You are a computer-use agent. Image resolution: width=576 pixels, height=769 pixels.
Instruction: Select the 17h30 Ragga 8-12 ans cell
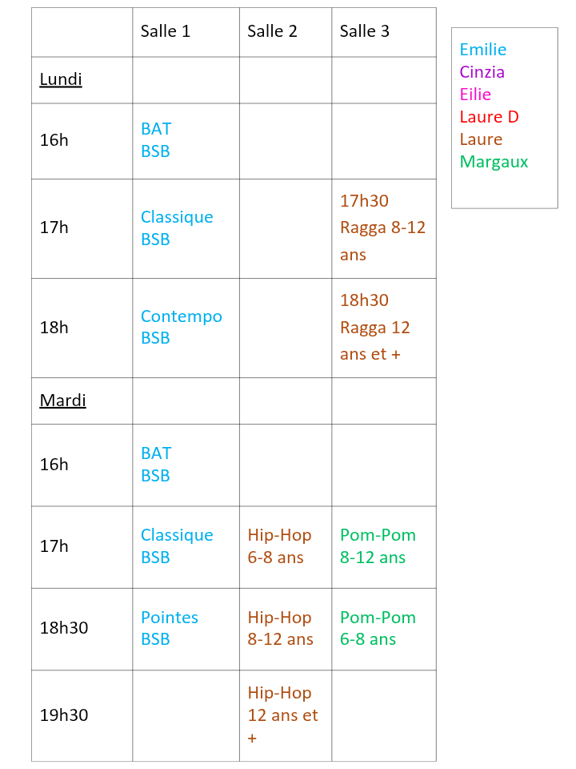coord(382,227)
